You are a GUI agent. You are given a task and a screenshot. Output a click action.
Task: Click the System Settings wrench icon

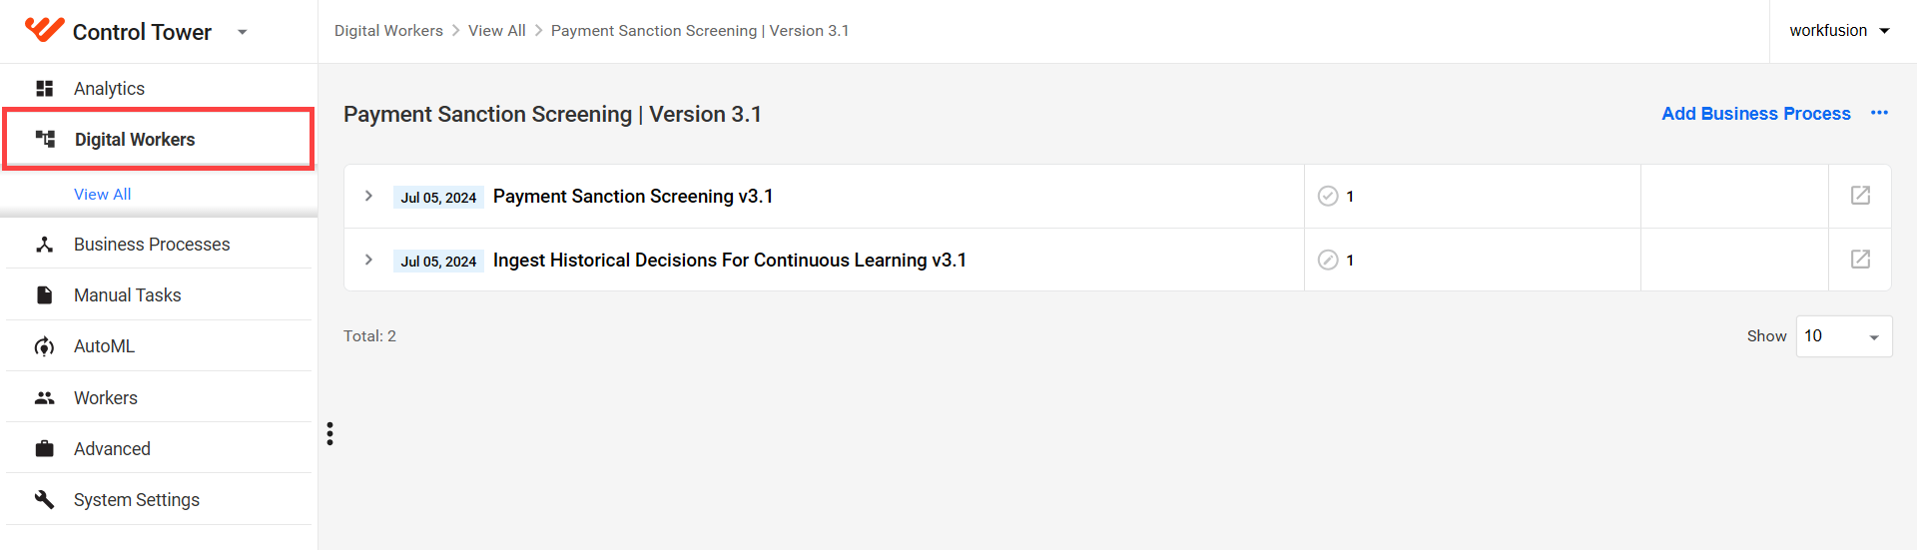(x=44, y=499)
